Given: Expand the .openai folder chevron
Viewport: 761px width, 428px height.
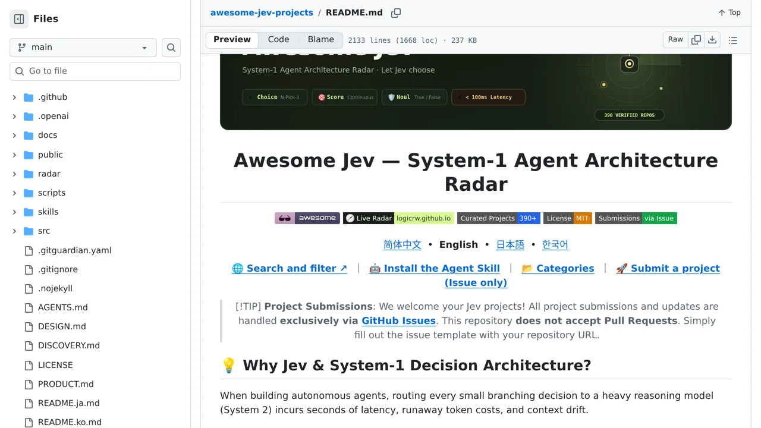Looking at the screenshot, I should point(14,117).
